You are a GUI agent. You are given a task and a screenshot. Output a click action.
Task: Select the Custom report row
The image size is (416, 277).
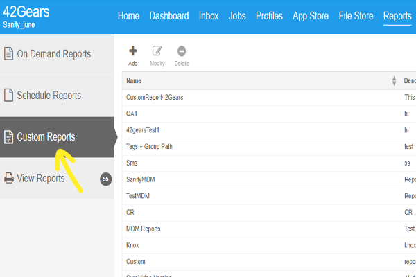pyautogui.click(x=269, y=262)
